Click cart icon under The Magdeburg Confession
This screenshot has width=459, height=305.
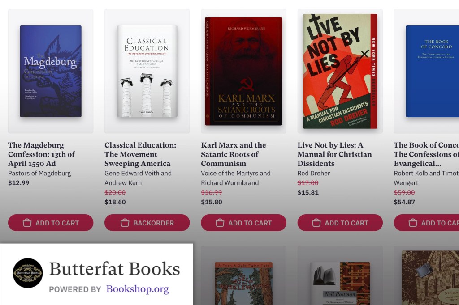[x=27, y=223]
